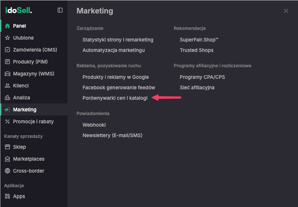Click the Klienci people icon

click(x=7, y=86)
